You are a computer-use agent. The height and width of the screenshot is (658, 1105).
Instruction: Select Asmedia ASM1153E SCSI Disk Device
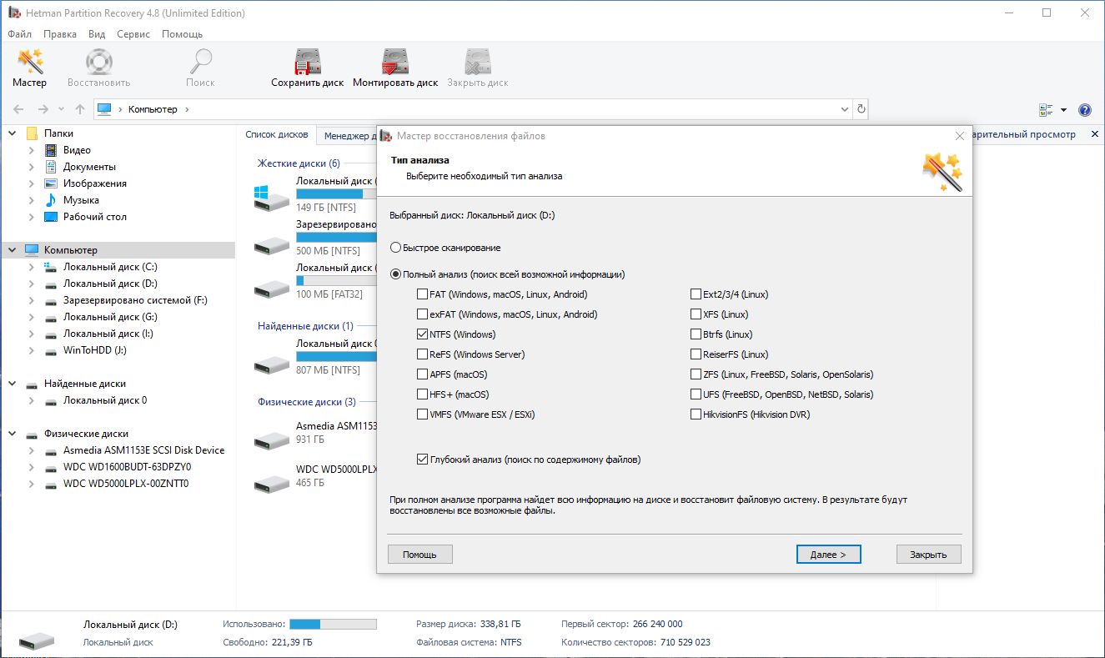point(143,450)
